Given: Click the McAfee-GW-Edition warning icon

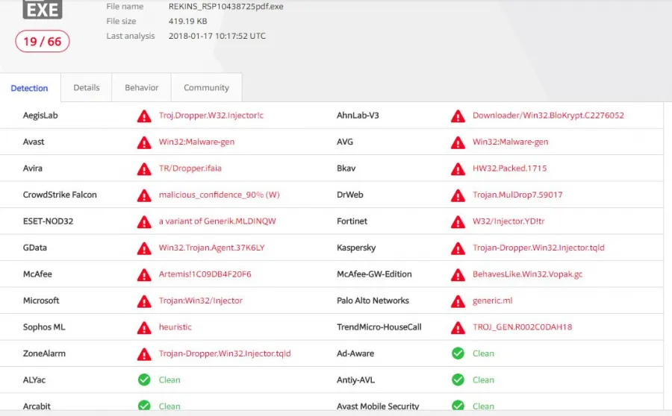Looking at the screenshot, I should coord(458,275).
